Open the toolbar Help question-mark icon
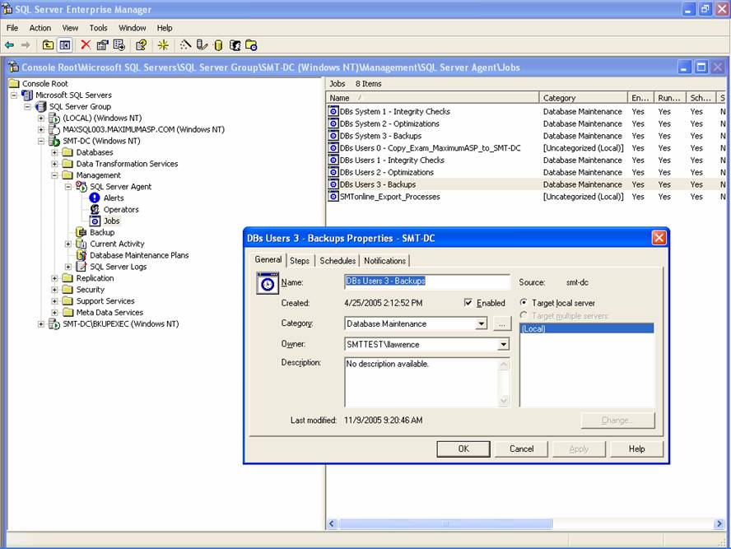 (141, 45)
